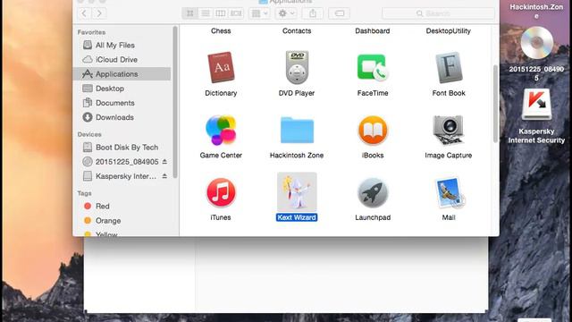Open the Dictionary app icon
Screen dimensions: 572x322
pos(221,68)
